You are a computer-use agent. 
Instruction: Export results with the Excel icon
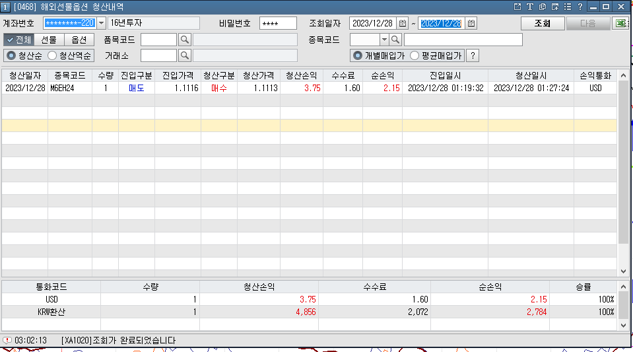(x=621, y=23)
